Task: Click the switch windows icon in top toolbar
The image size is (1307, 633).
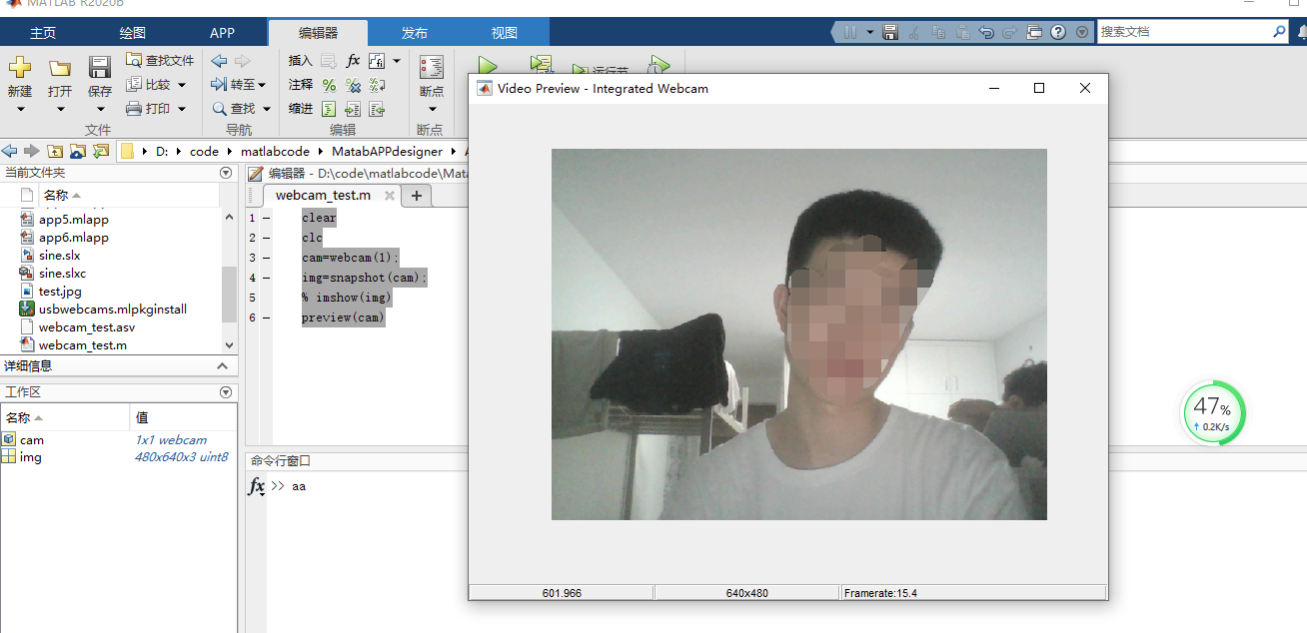Action: pyautogui.click(x=1034, y=32)
